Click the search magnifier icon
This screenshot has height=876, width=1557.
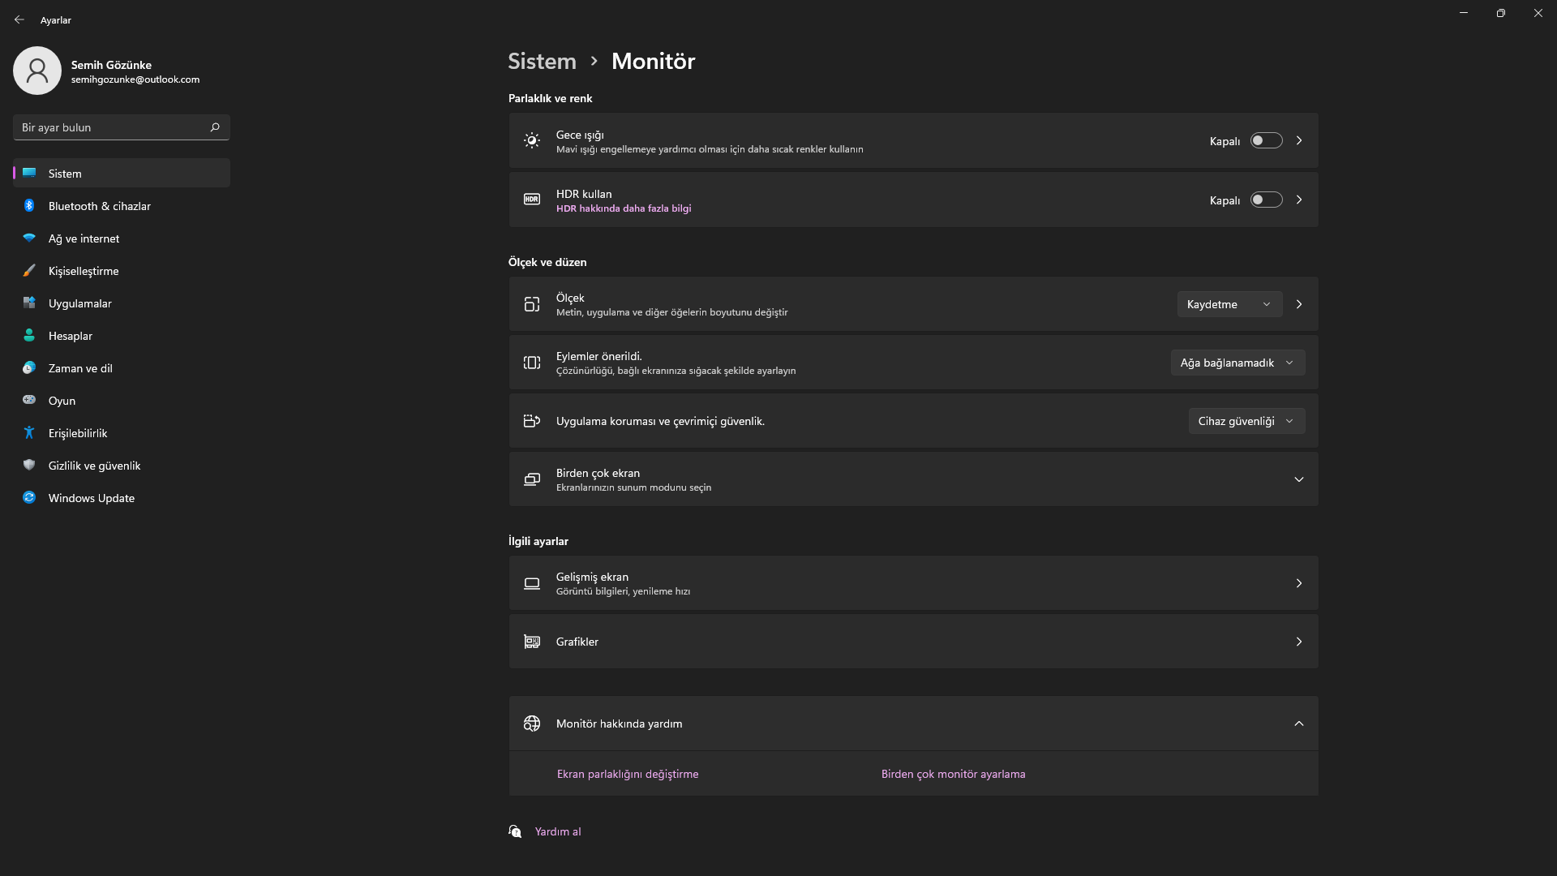click(215, 127)
